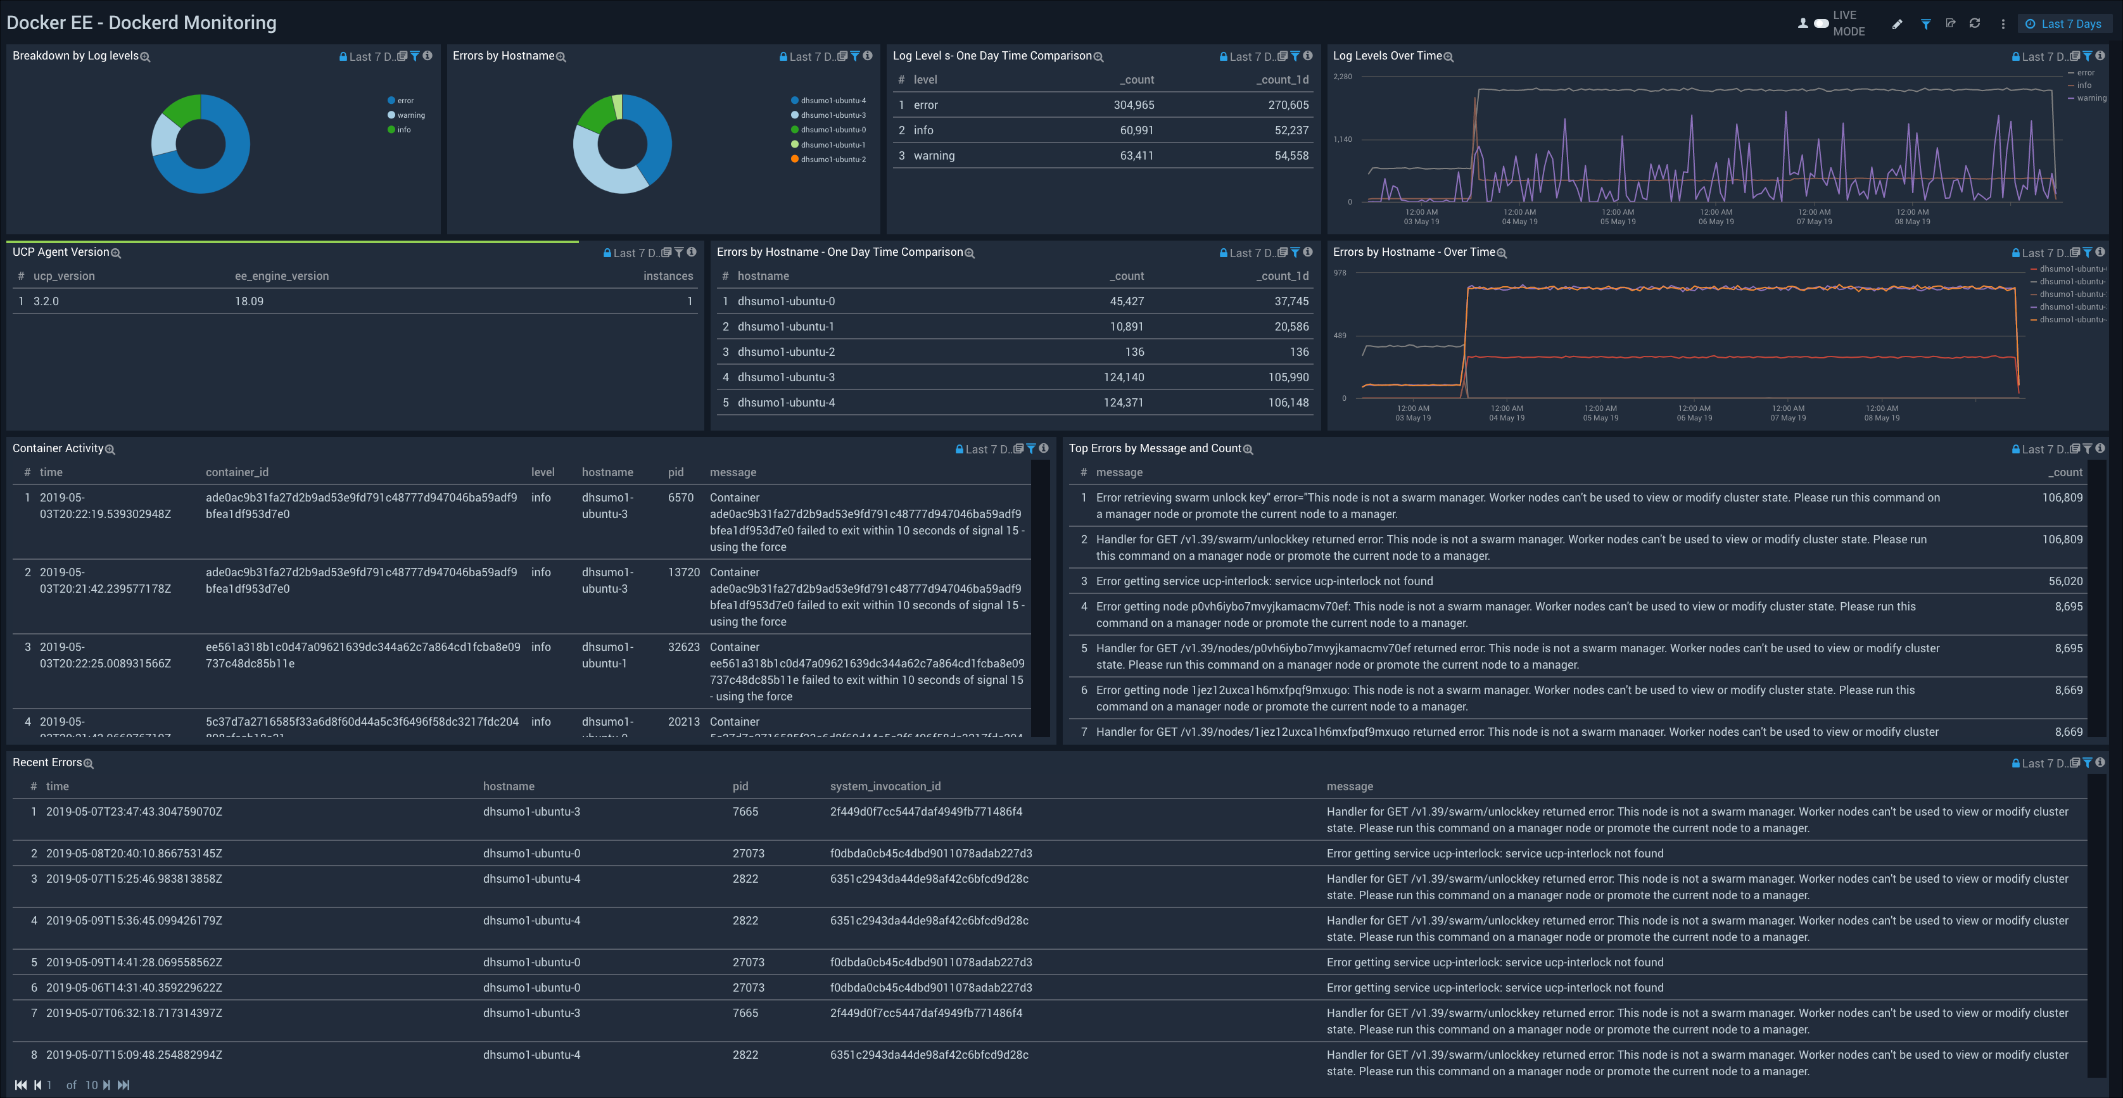The width and height of the screenshot is (2123, 1098).
Task: Click magnifier next to Recent Errors title
Action: click(89, 764)
